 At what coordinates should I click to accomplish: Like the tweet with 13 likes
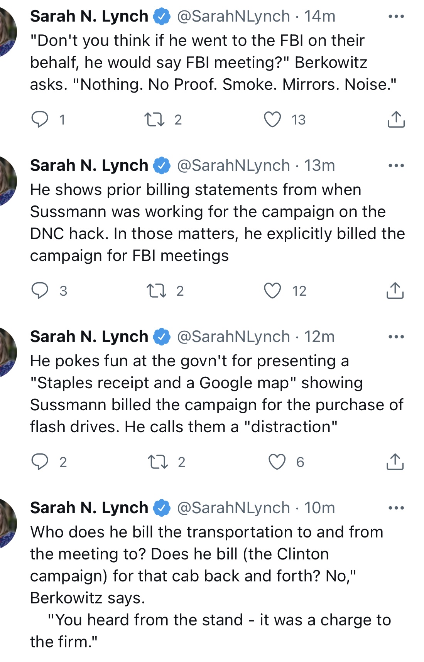272,120
